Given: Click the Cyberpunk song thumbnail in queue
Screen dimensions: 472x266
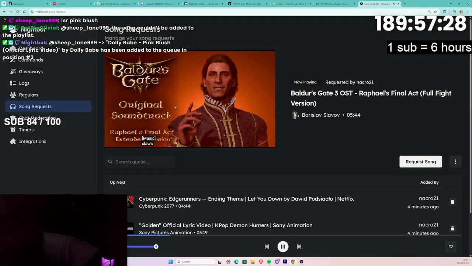Looking at the screenshot, I should [131, 202].
